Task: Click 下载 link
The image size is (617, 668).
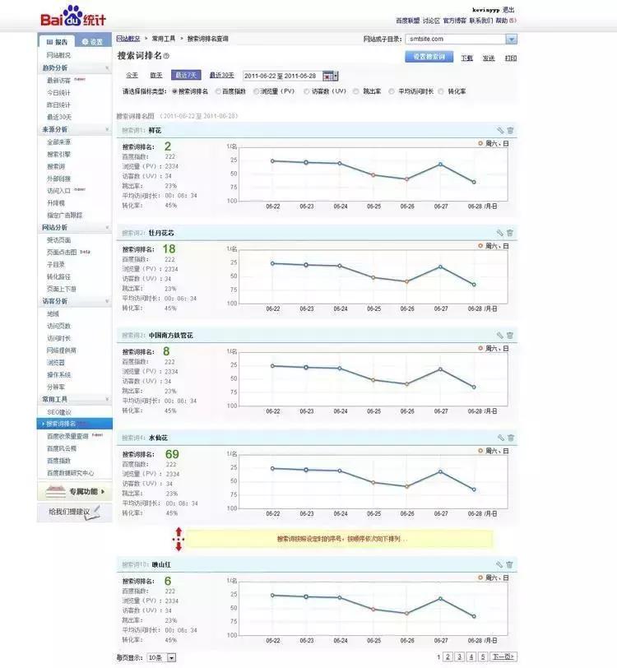Action: pos(467,58)
